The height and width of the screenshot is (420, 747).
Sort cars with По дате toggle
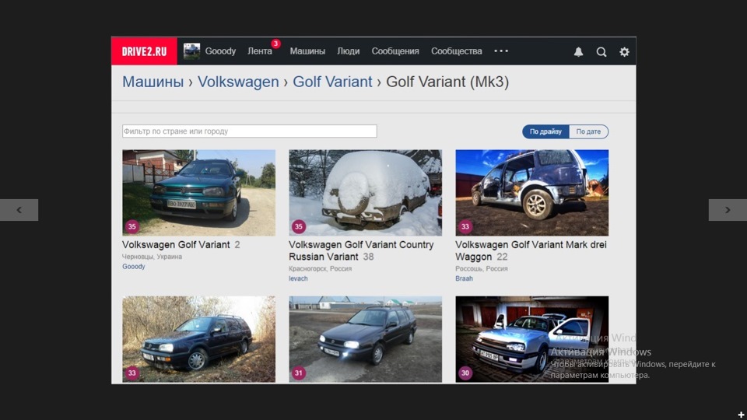click(x=588, y=131)
